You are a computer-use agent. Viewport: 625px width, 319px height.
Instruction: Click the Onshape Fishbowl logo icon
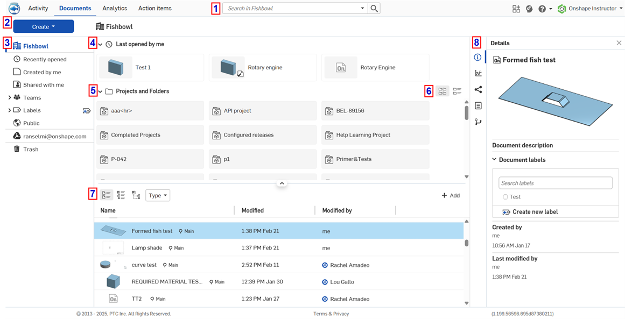pyautogui.click(x=15, y=8)
